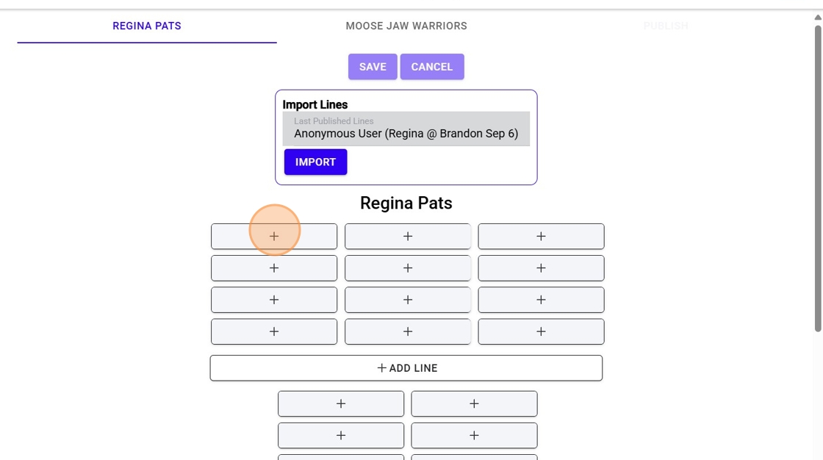Viewport: 823px width, 460px height.
Task: Click the plus in first forward row, middle slot
Action: [408, 237]
